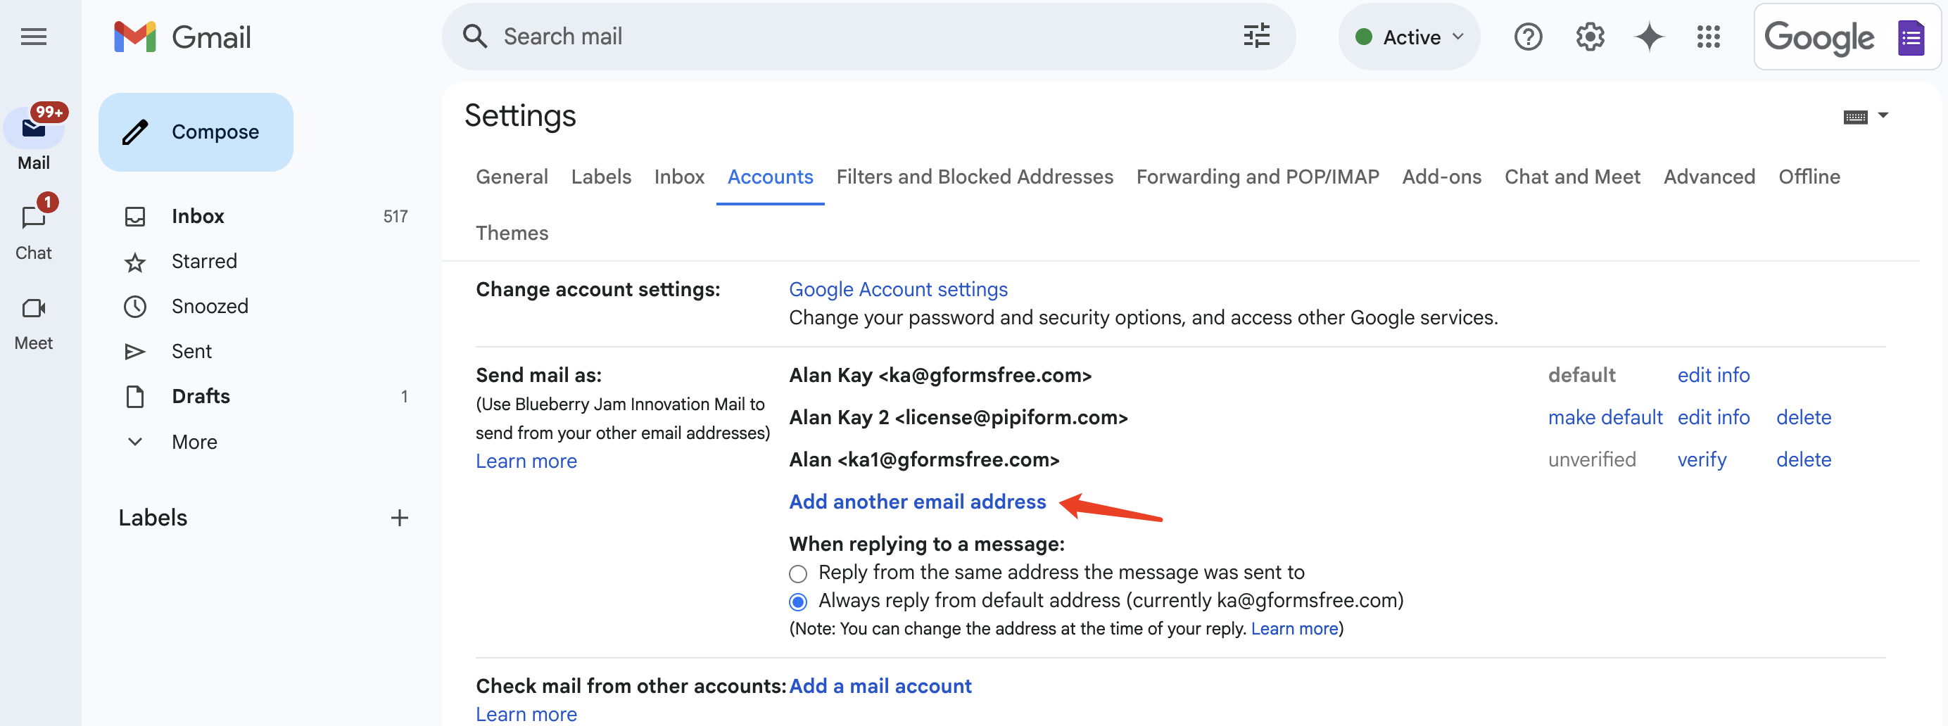
Task: Open the Snoozed folder clock icon
Action: 135,305
